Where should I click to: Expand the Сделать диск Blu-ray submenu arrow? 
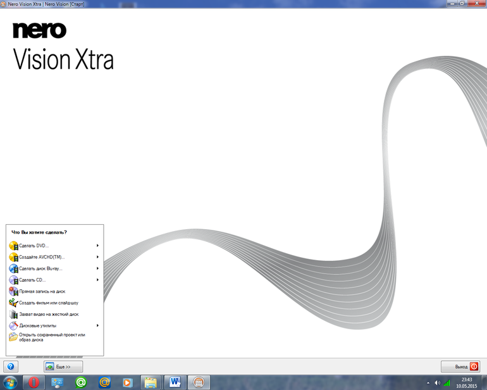97,268
